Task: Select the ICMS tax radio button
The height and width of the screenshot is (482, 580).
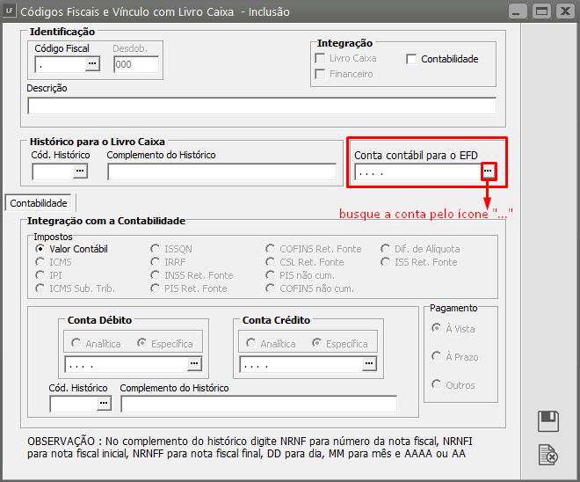Action: pyautogui.click(x=40, y=262)
